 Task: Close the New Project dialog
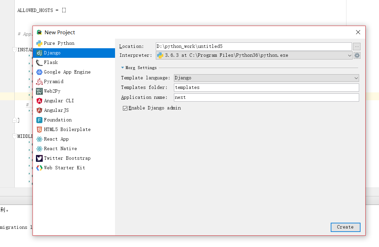click(x=358, y=32)
